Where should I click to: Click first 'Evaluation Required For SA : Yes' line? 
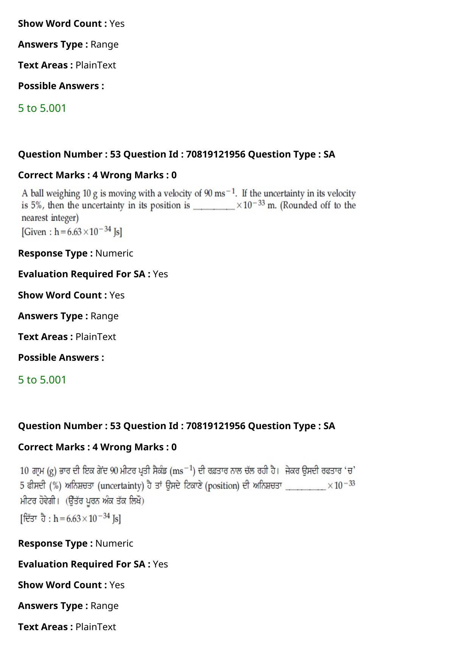[93, 274]
